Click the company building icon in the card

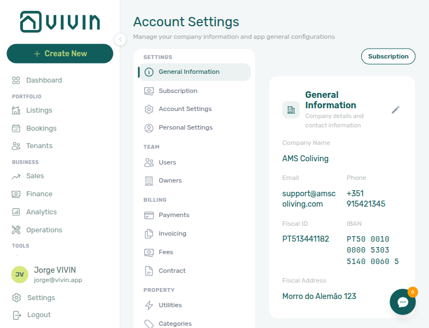coord(291,110)
